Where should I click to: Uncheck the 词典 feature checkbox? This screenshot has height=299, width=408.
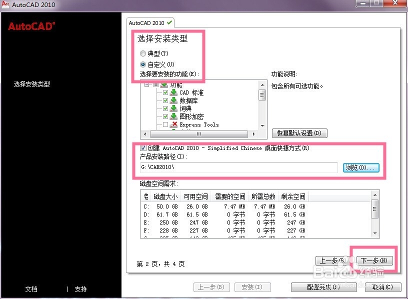click(x=165, y=108)
